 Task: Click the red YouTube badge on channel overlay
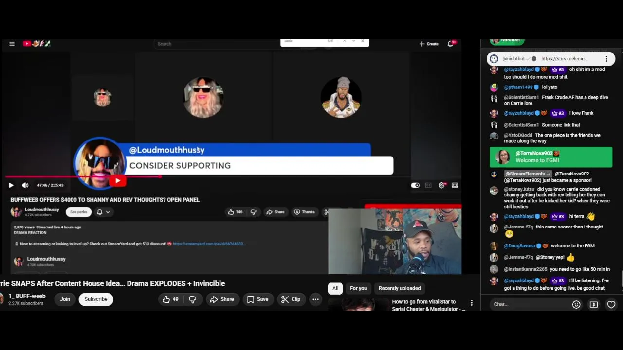tap(117, 181)
